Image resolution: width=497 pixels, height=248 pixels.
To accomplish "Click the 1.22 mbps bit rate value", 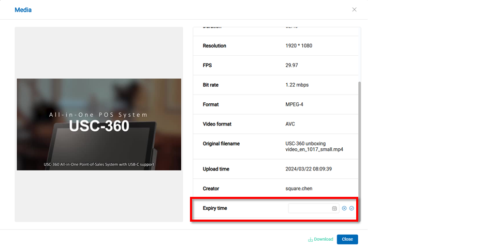I will point(297,85).
